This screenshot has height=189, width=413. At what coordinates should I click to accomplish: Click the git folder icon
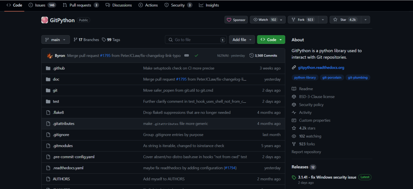(x=48, y=90)
